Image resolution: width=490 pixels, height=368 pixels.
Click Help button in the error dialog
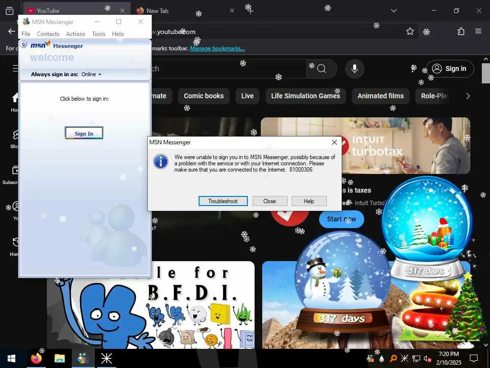[x=309, y=201]
